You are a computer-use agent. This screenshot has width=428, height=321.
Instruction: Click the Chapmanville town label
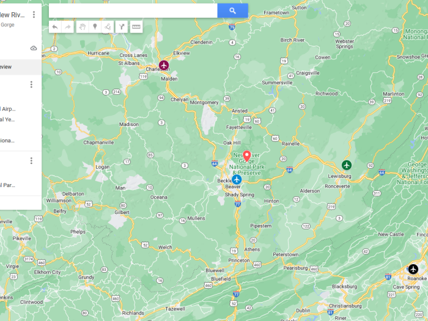(x=98, y=142)
